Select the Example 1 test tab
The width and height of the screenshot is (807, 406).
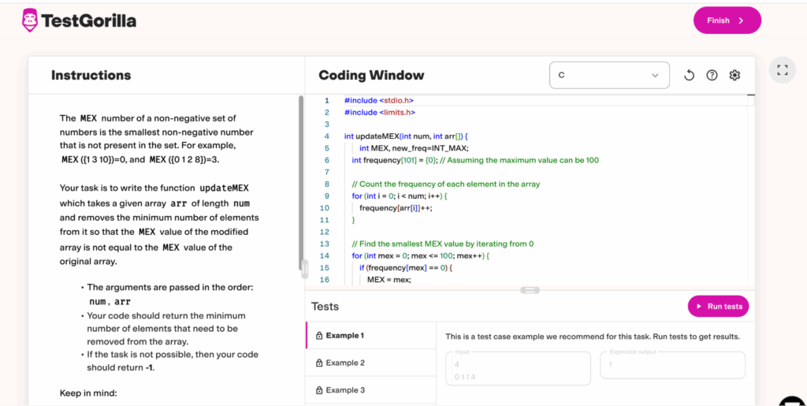(370, 336)
